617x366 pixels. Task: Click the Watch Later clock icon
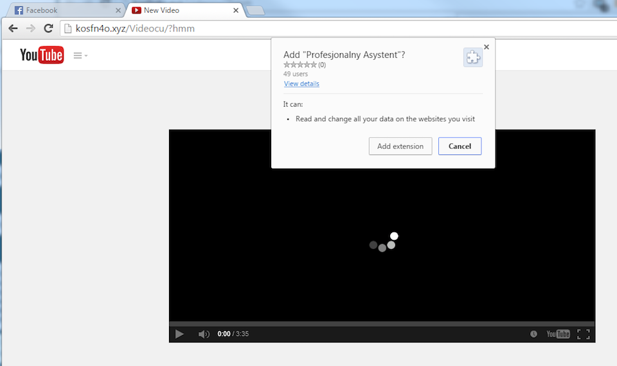point(533,334)
